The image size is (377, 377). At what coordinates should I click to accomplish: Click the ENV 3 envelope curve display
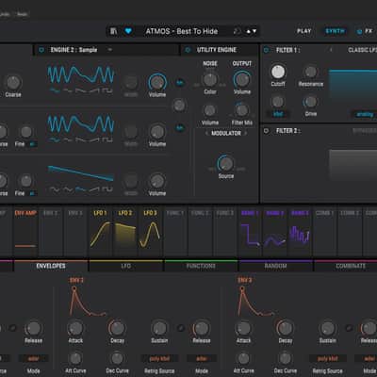coord(256,301)
